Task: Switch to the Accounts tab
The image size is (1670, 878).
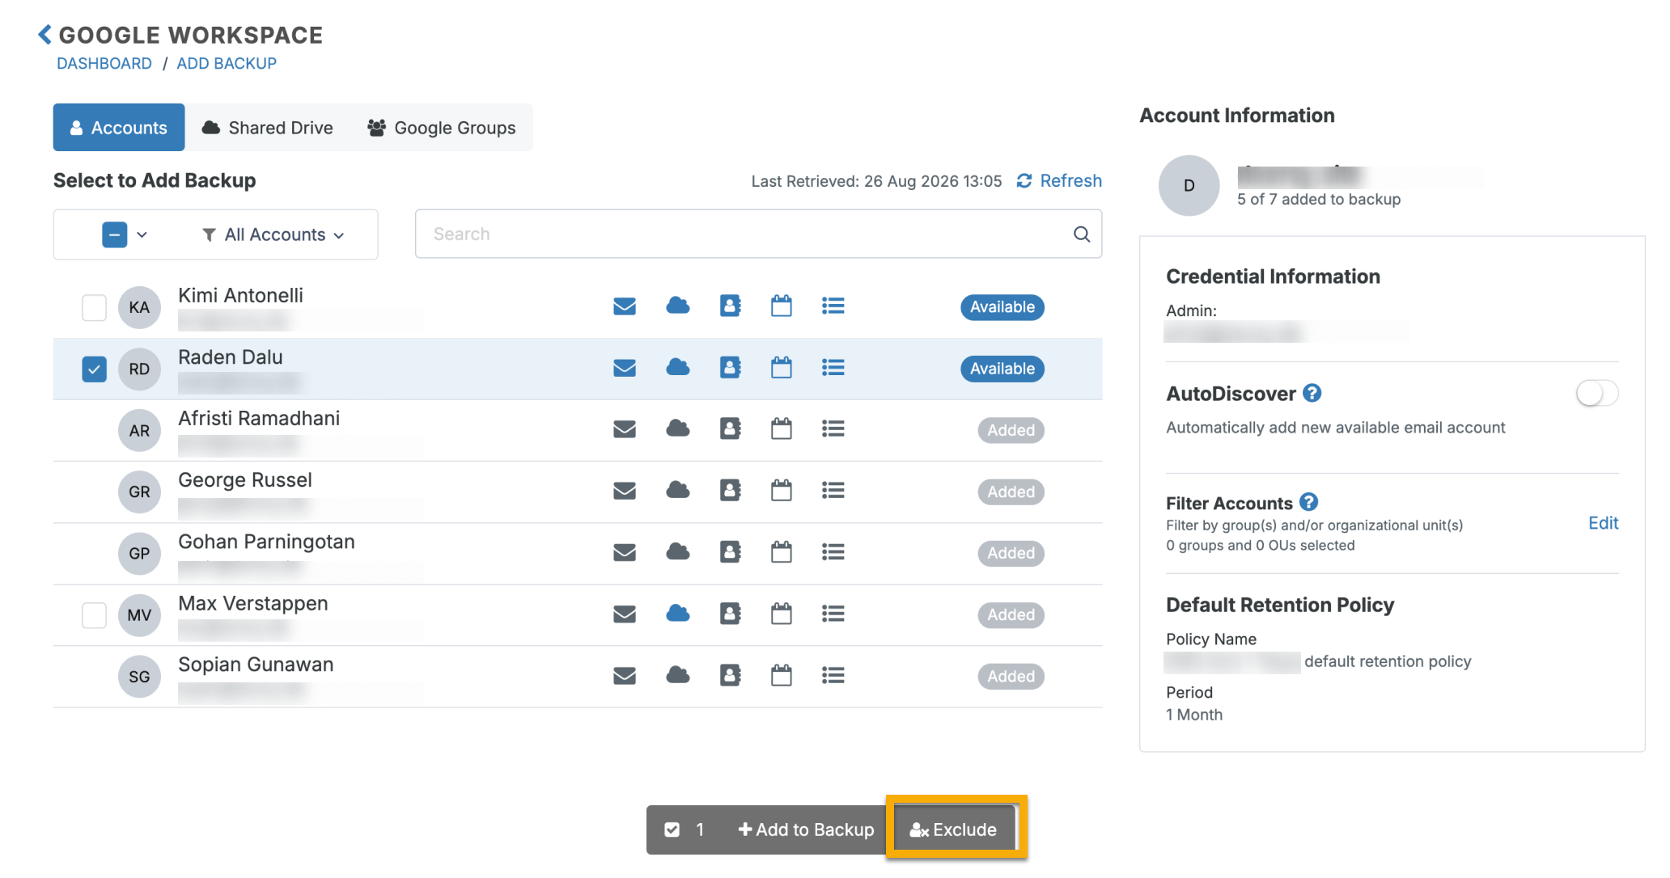Action: (x=119, y=128)
